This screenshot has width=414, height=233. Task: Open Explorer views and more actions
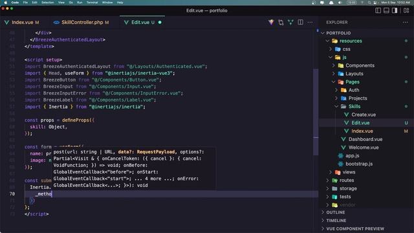pyautogui.click(x=406, y=23)
